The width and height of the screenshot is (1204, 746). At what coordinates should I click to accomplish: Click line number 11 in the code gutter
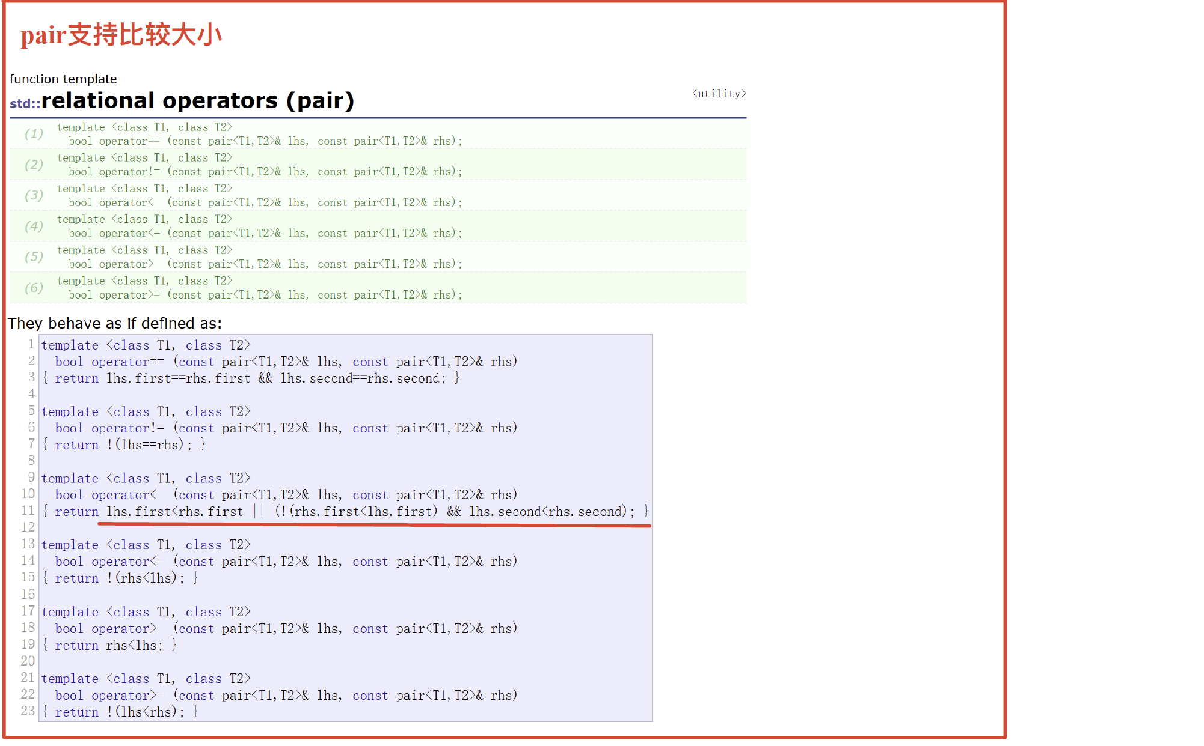point(28,511)
